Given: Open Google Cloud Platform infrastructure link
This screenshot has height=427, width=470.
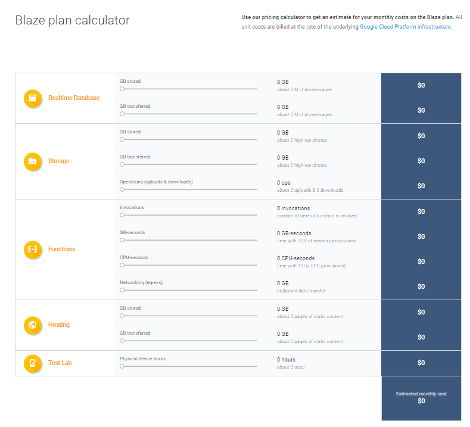Looking at the screenshot, I should pos(406,27).
